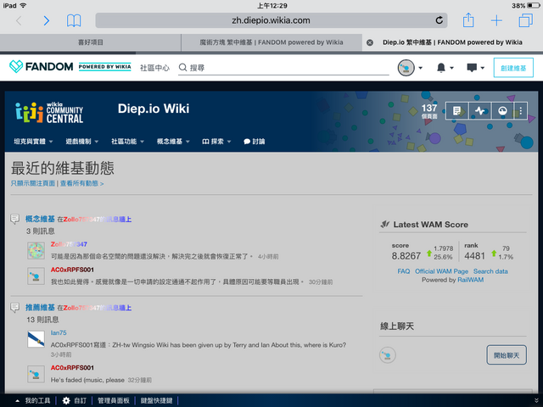Expand 我的工具 in bottom toolbar
This screenshot has width=543, height=407.
tap(34, 400)
